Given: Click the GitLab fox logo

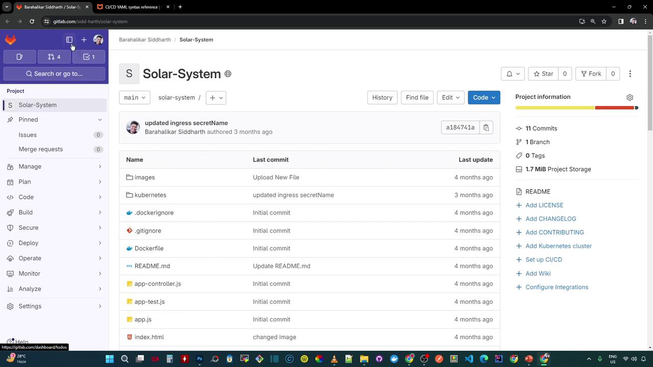Looking at the screenshot, I should 10,40.
